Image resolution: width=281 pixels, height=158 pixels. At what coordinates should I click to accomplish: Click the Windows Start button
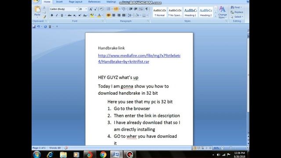pos(37,154)
